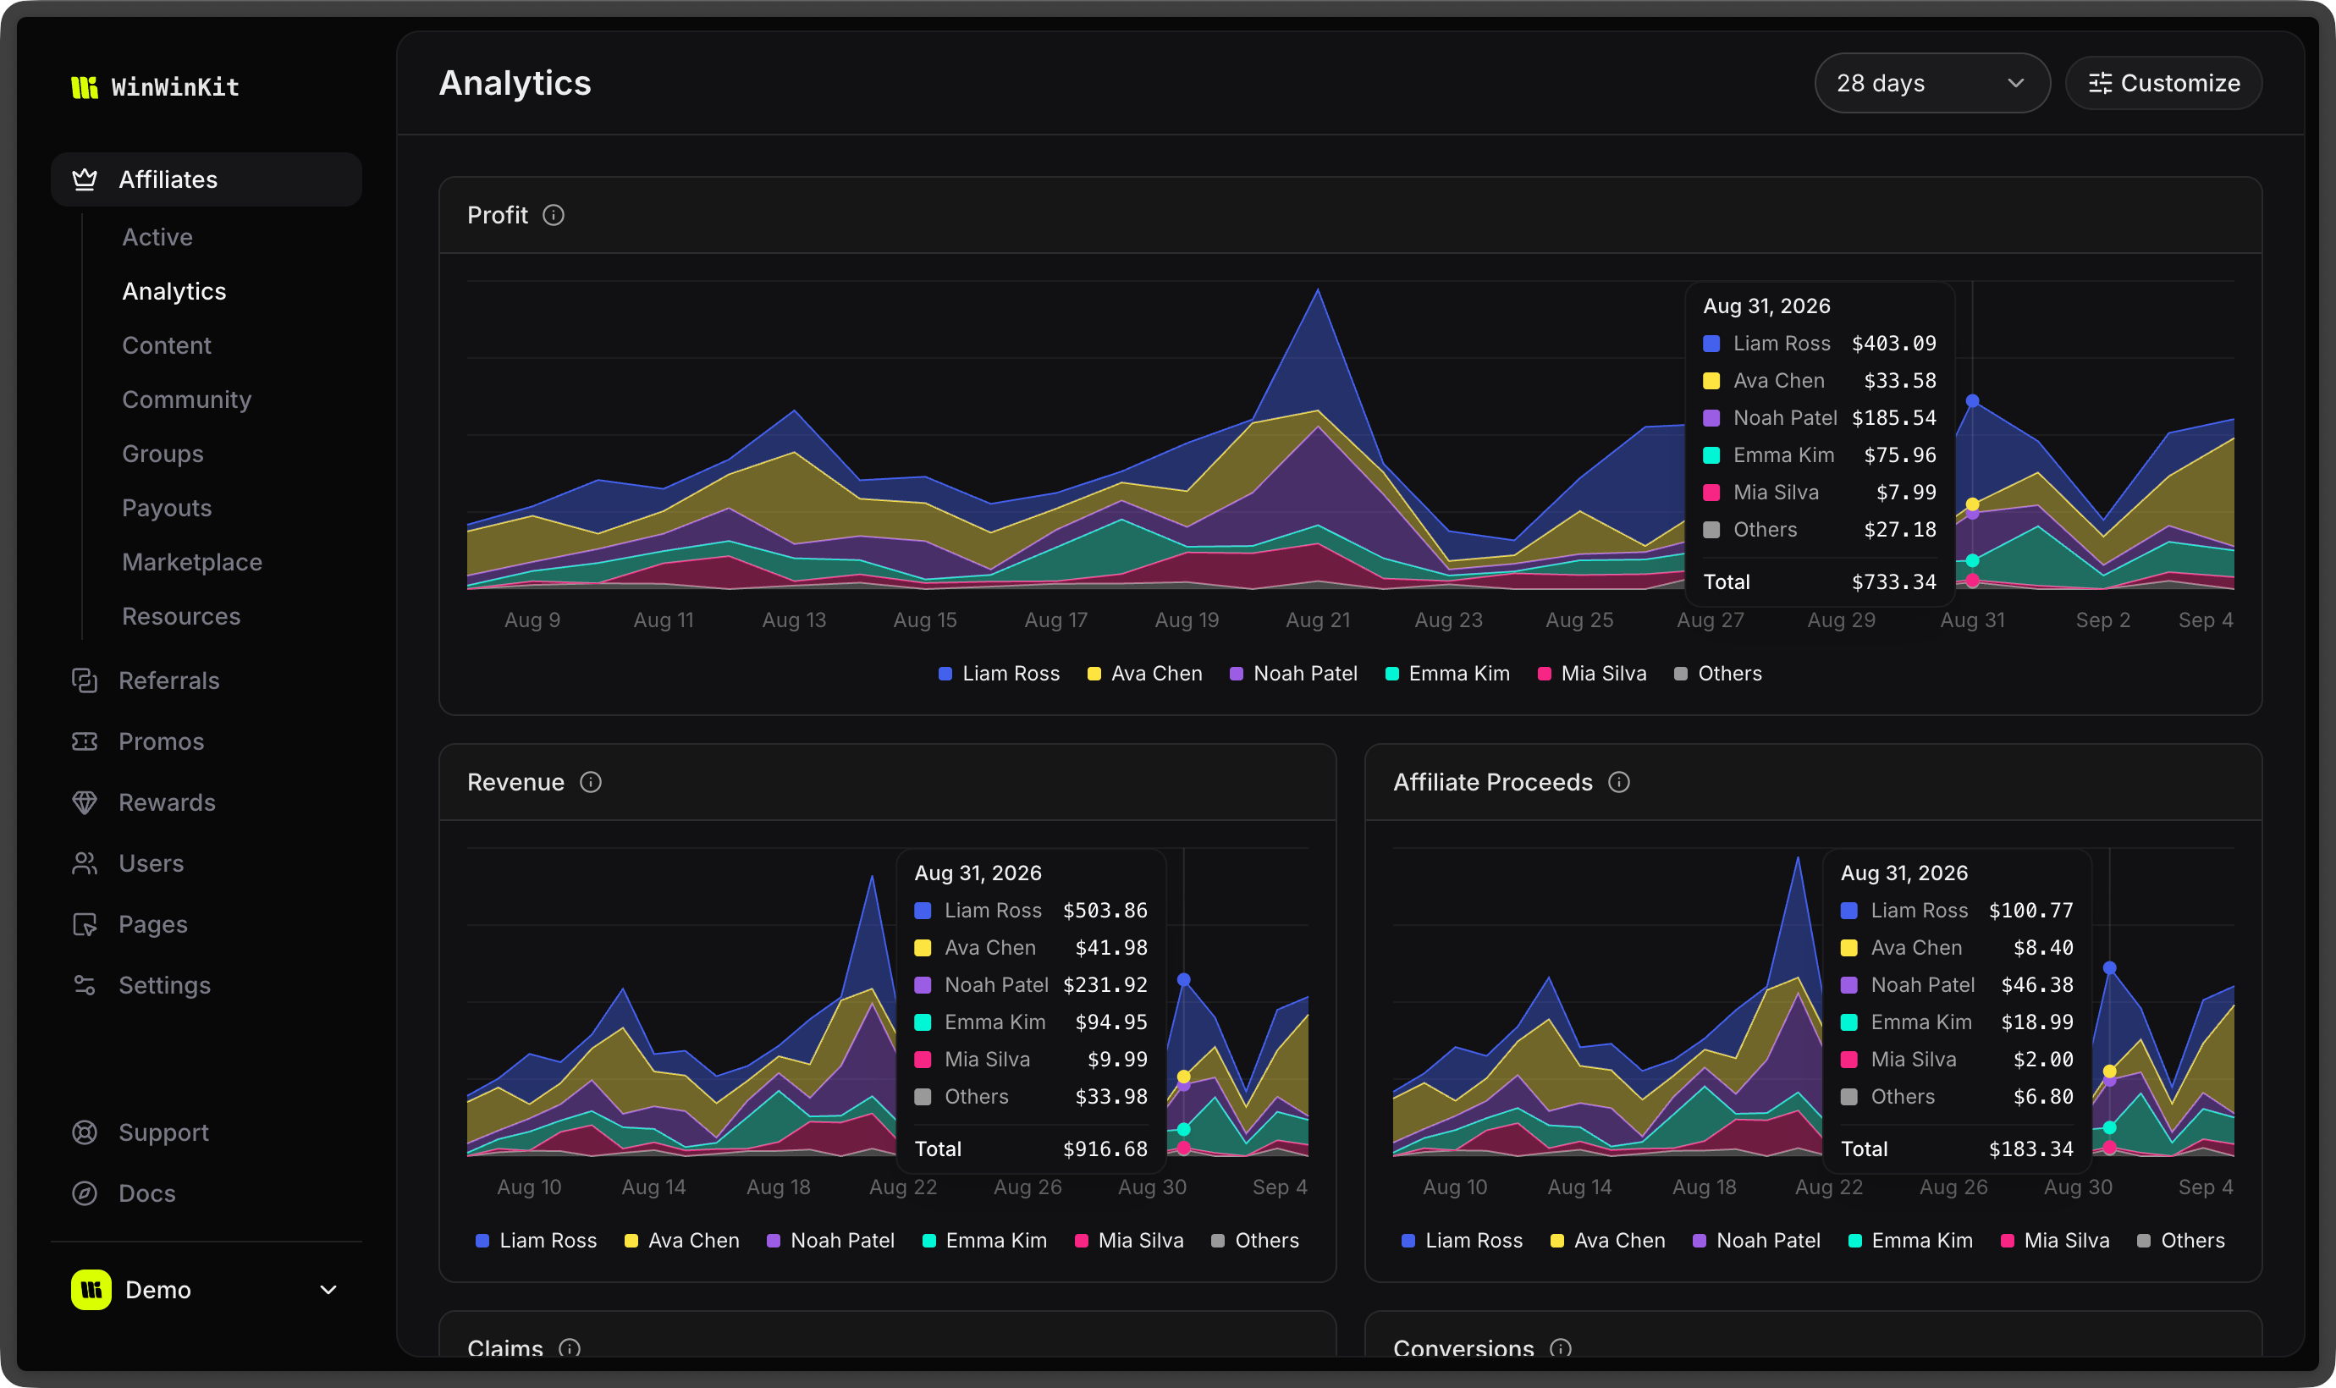2336x1388 pixels.
Task: Click the Total $916.68 value in the Revenue tooltip
Action: click(1105, 1148)
